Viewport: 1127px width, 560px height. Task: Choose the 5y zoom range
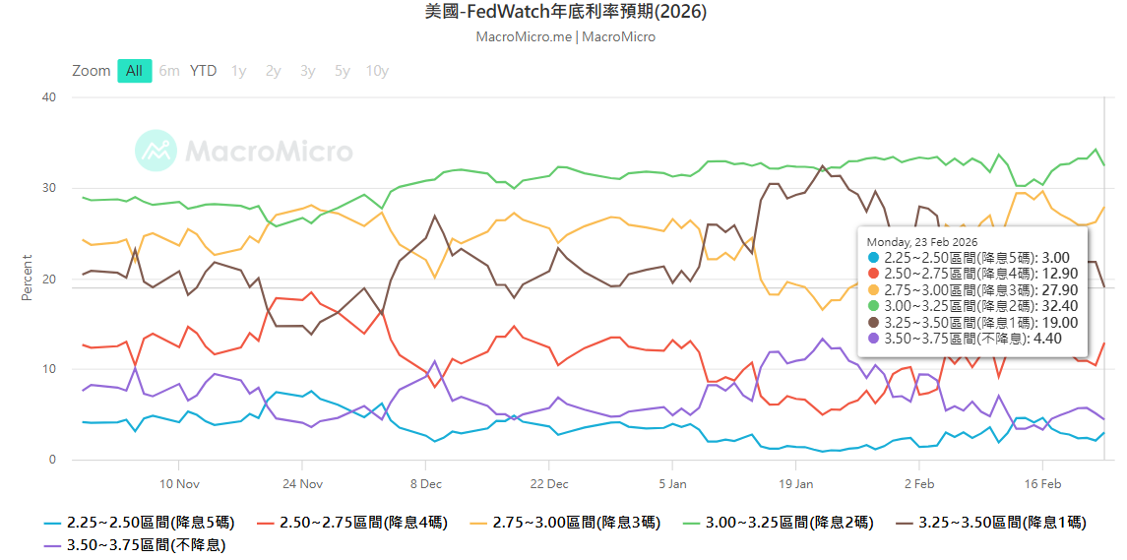coord(342,71)
